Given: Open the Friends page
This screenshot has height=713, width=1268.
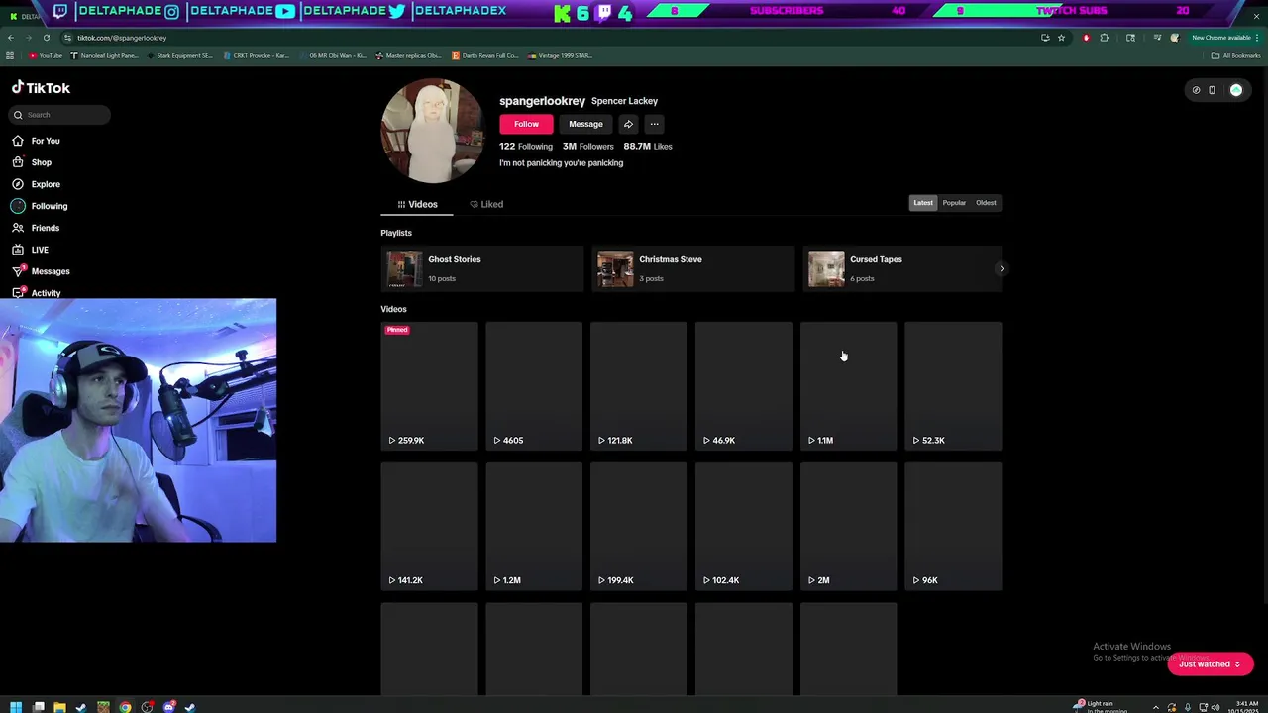Looking at the screenshot, I should [x=37, y=228].
